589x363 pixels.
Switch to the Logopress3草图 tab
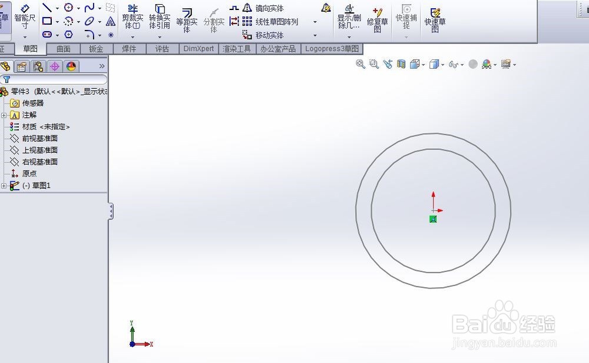point(332,49)
